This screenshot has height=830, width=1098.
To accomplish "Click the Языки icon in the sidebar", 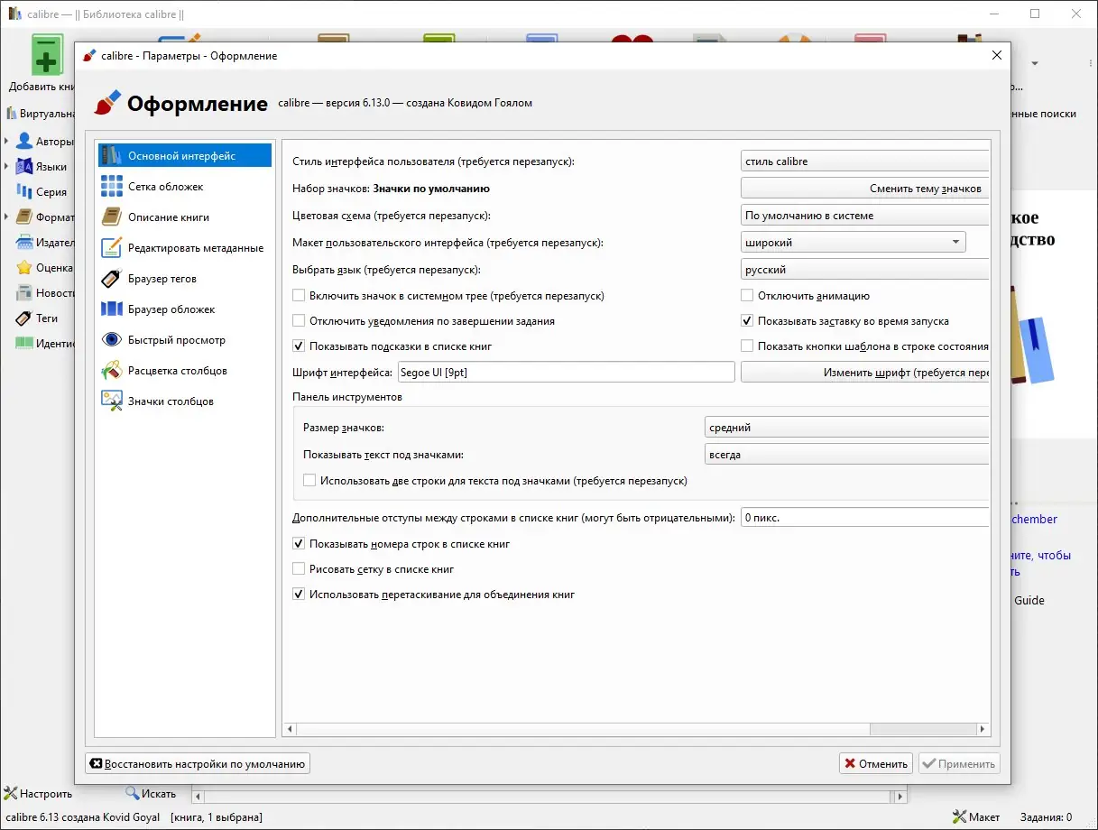I will coord(23,167).
